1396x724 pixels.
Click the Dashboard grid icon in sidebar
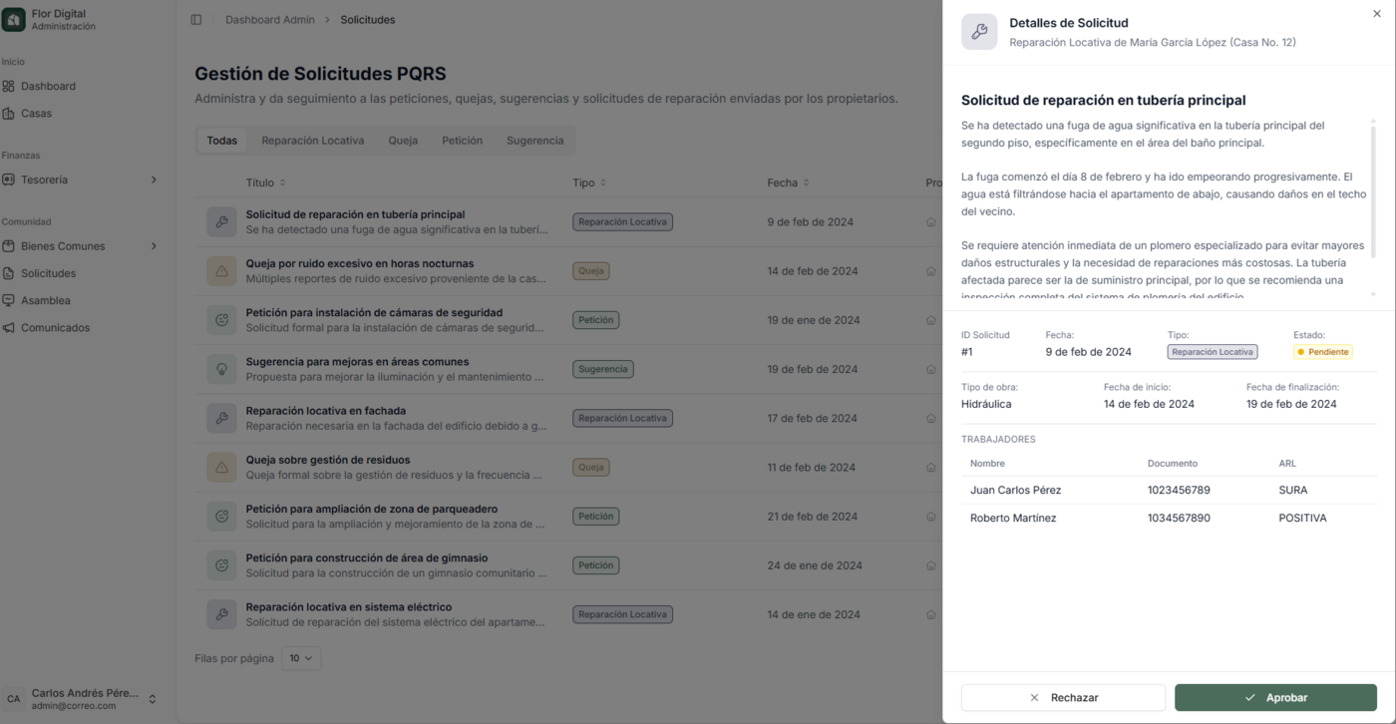coord(8,87)
